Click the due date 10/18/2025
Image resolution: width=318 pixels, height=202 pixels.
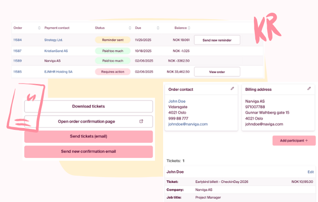pos(143,51)
